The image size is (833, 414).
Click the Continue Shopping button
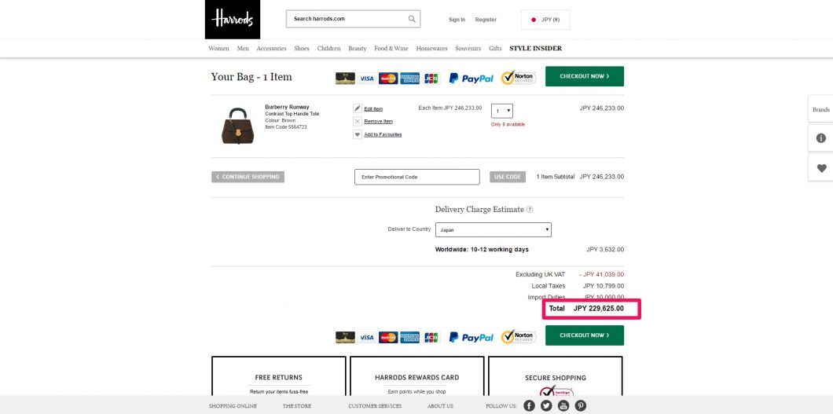tap(248, 177)
